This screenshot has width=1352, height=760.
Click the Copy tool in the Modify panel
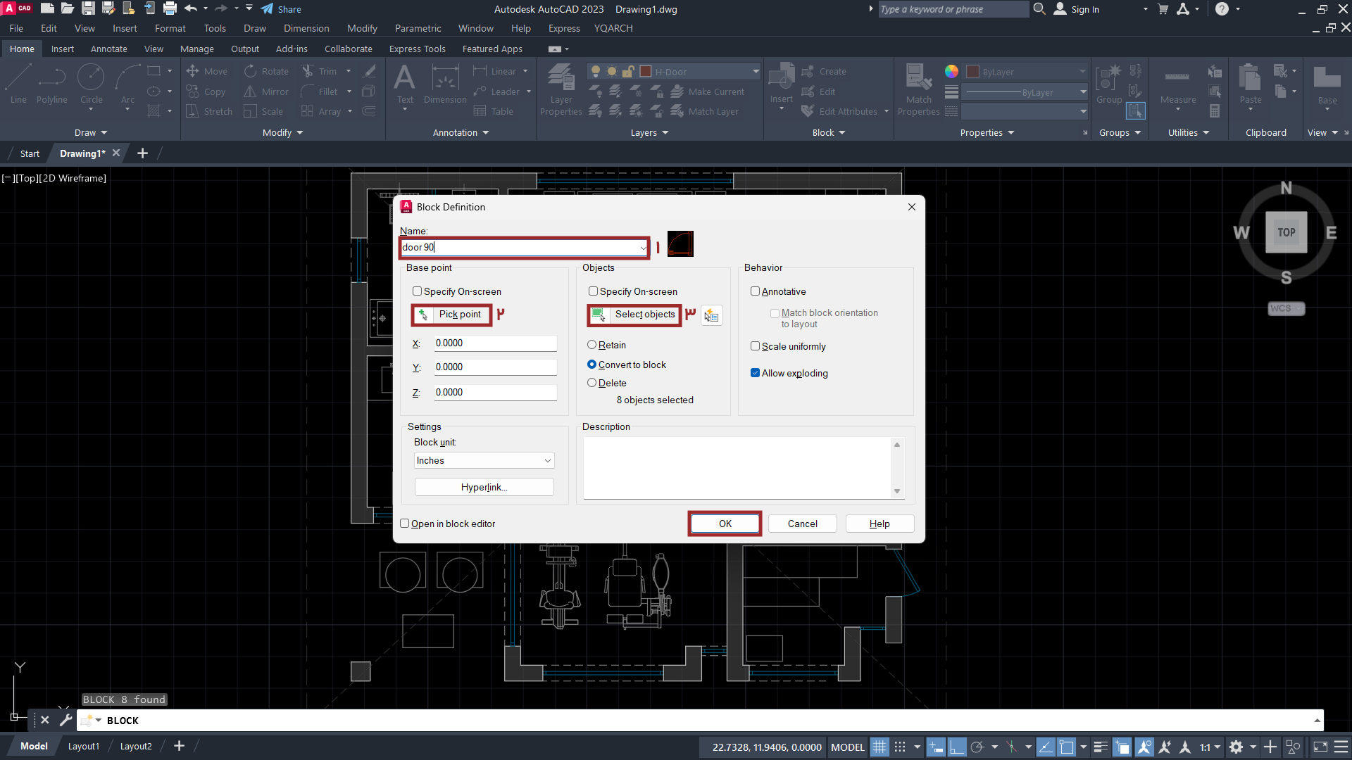(206, 91)
